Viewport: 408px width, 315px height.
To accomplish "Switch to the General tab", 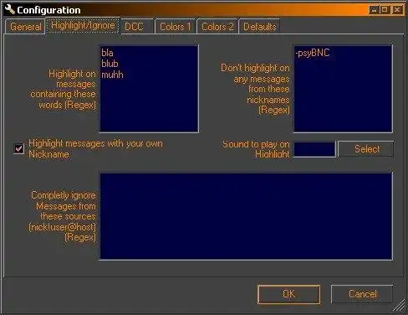I will pos(25,27).
